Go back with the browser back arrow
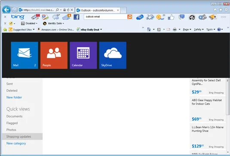This screenshot has width=230, height=156. [6, 10]
